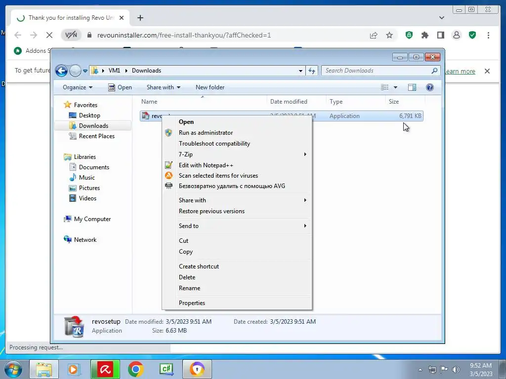
Task: Choose Restore previous versions
Action: point(237,211)
